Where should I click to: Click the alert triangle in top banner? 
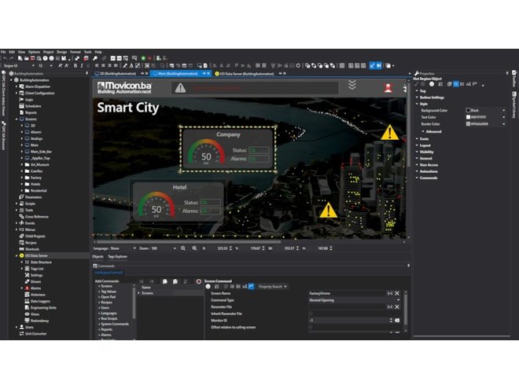click(181, 88)
